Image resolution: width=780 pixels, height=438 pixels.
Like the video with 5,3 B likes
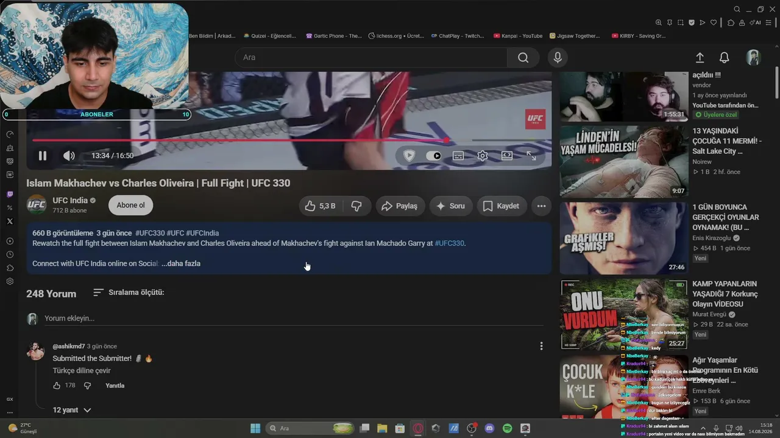click(321, 206)
